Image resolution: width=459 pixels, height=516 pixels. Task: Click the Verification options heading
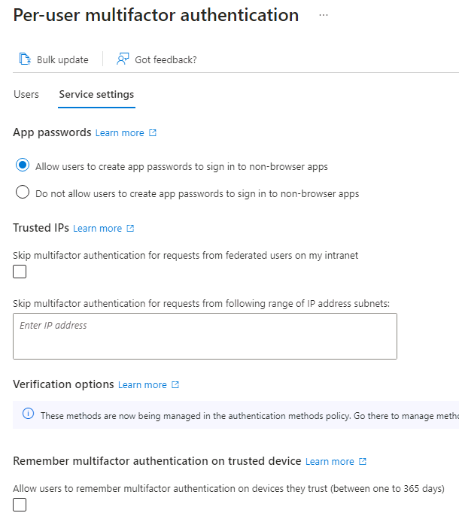[63, 384]
